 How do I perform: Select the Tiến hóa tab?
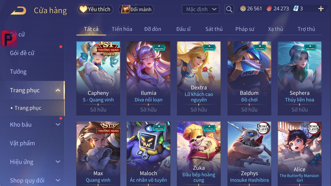pos(122,29)
